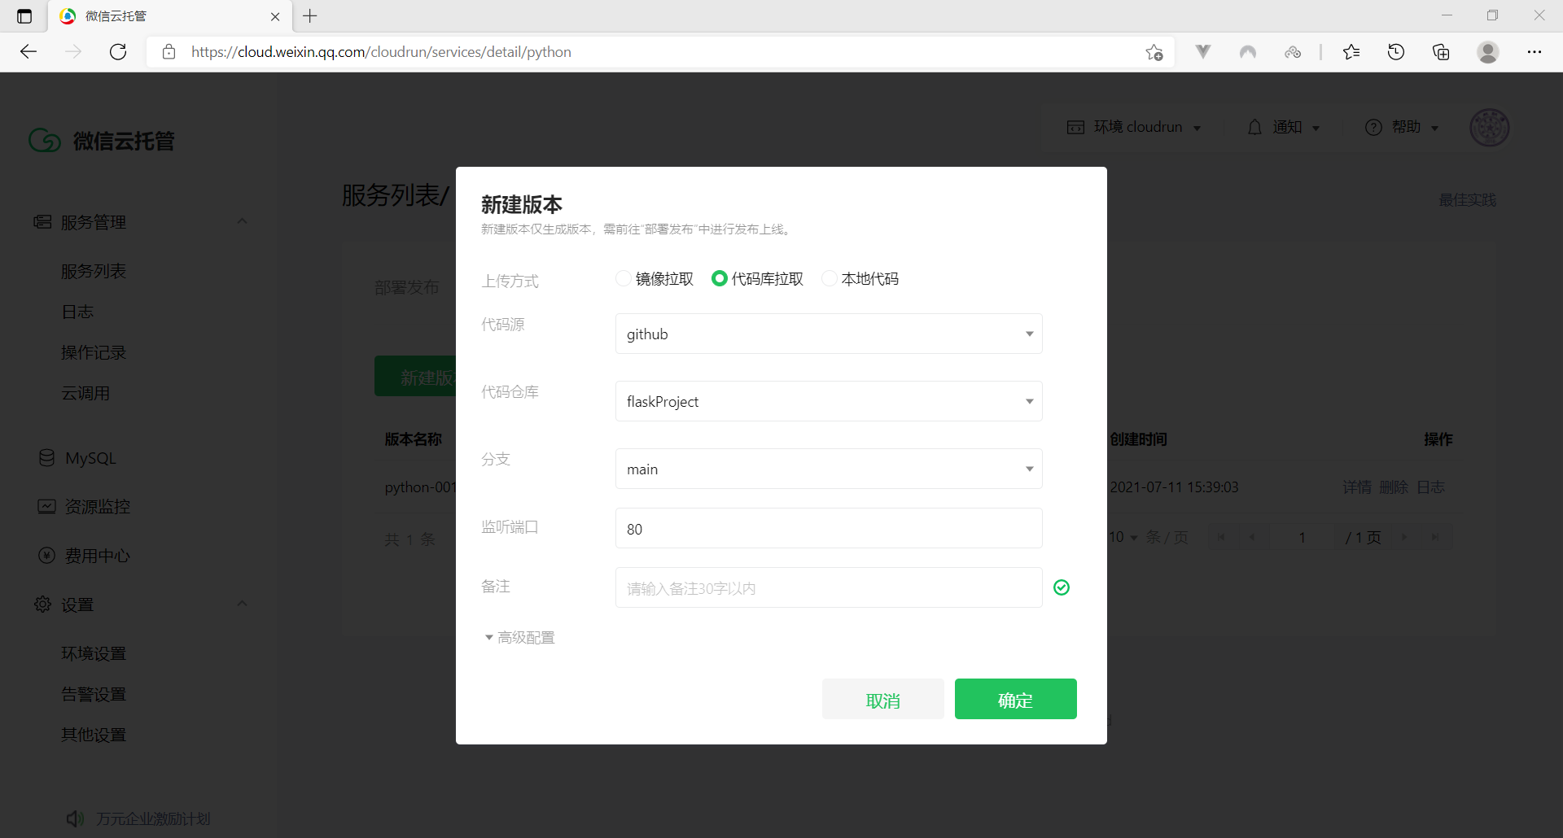The width and height of the screenshot is (1563, 838).
Task: Open the 分支 main branch dropdown
Action: pos(829,469)
